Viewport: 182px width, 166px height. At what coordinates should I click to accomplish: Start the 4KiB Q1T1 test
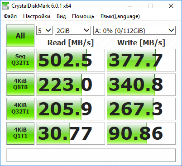20,133
